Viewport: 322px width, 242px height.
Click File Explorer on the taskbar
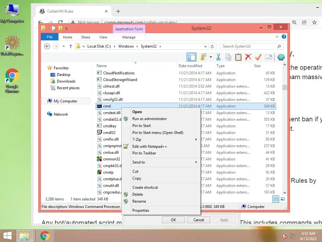pos(25,236)
